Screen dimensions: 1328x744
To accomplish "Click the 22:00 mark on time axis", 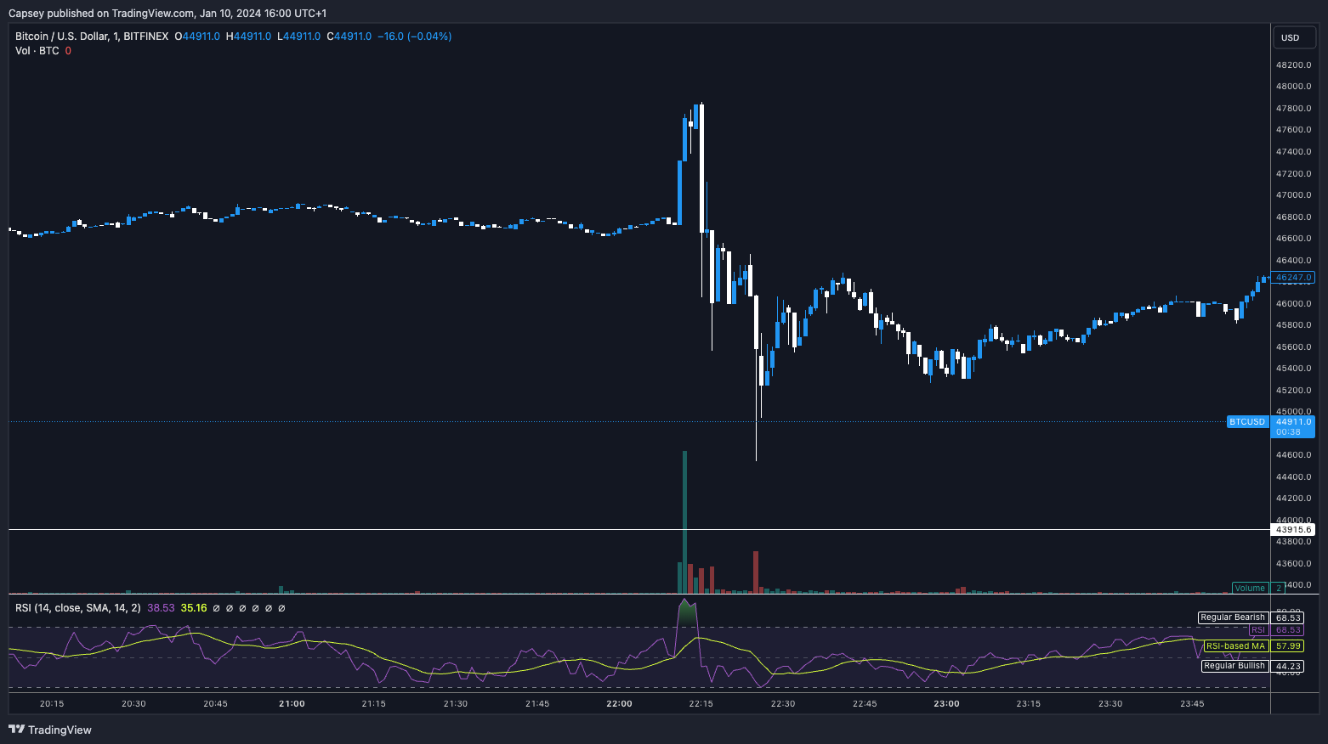I will click(x=619, y=703).
